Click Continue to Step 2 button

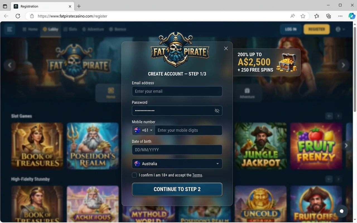click(177, 189)
